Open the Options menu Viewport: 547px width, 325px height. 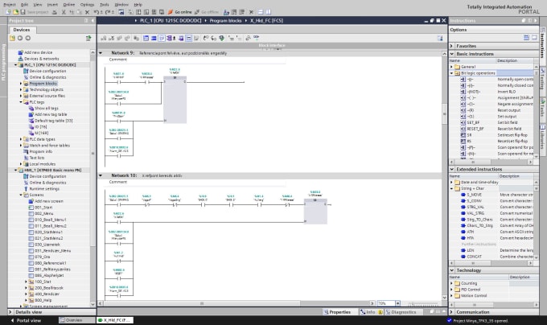click(x=87, y=5)
